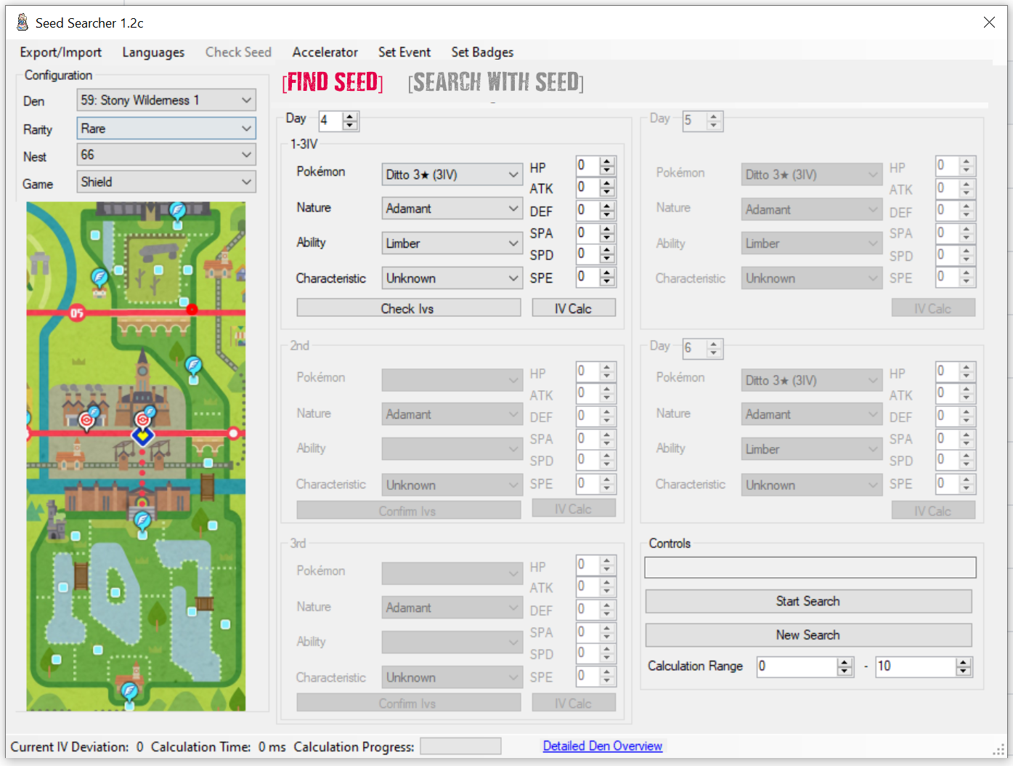This screenshot has height=766, width=1013.
Task: Click the Day 4 IV Calc button
Action: coord(574,308)
